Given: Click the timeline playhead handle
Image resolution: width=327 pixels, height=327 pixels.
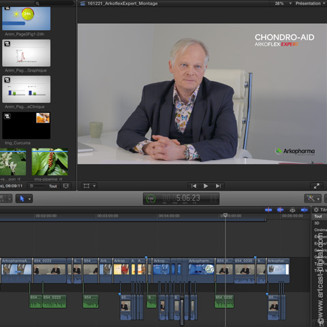Looking at the screenshot, I should pos(225,215).
